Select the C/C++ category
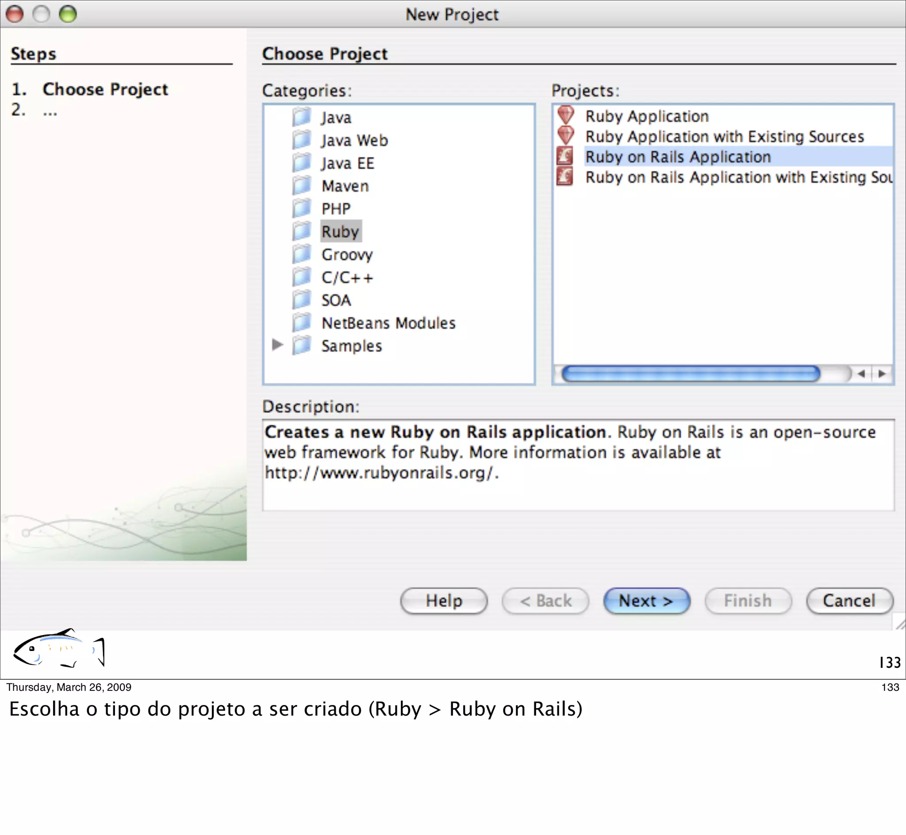The image size is (906, 835). [346, 277]
